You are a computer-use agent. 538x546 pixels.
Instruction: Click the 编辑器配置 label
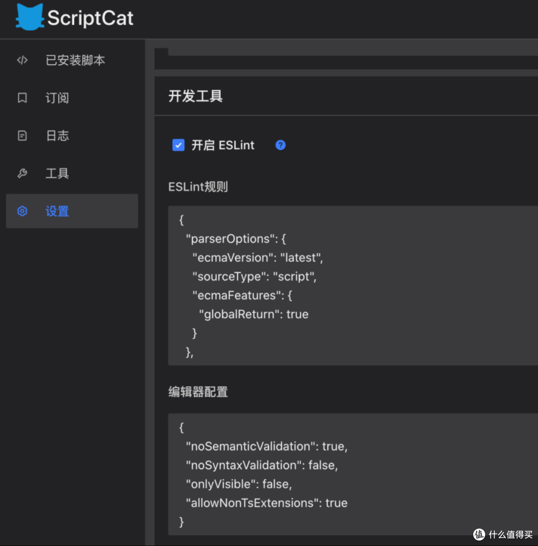198,392
